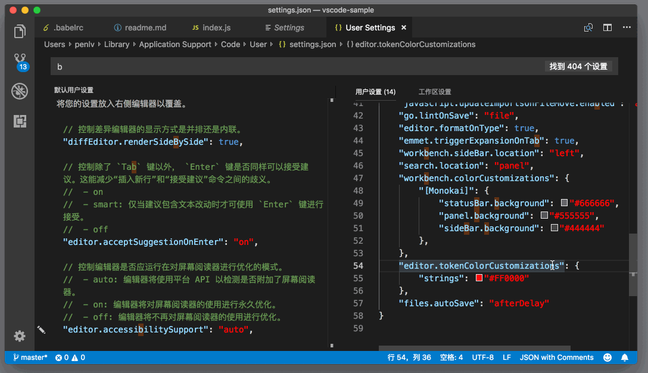Select the 用户设置 (14) tab

[x=375, y=92]
